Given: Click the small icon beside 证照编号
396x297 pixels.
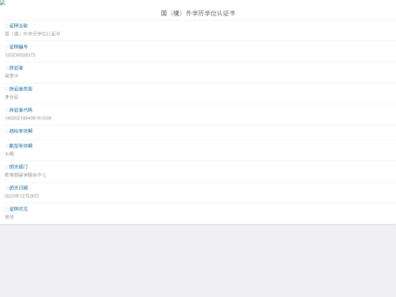Looking at the screenshot, I should 7,47.
